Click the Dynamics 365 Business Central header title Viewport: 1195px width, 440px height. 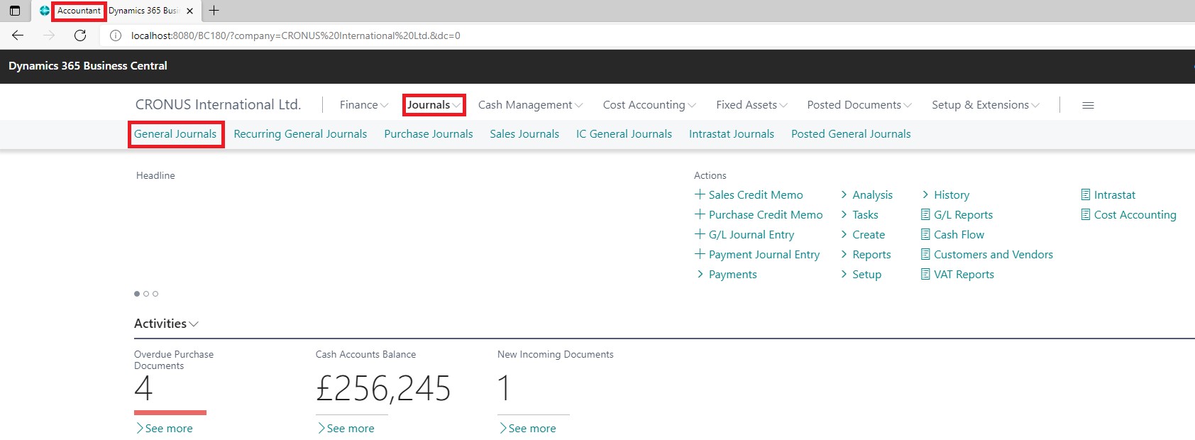(x=88, y=65)
